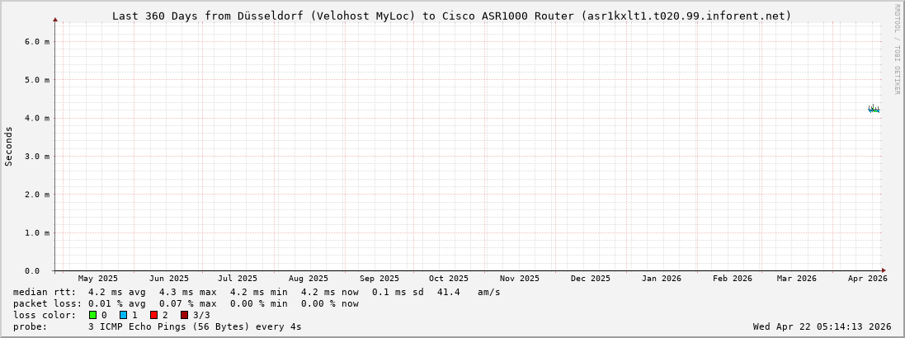The height and width of the screenshot is (338, 905).
Task: Select the Nov 2025 label on the time axis
Action: coord(520,279)
